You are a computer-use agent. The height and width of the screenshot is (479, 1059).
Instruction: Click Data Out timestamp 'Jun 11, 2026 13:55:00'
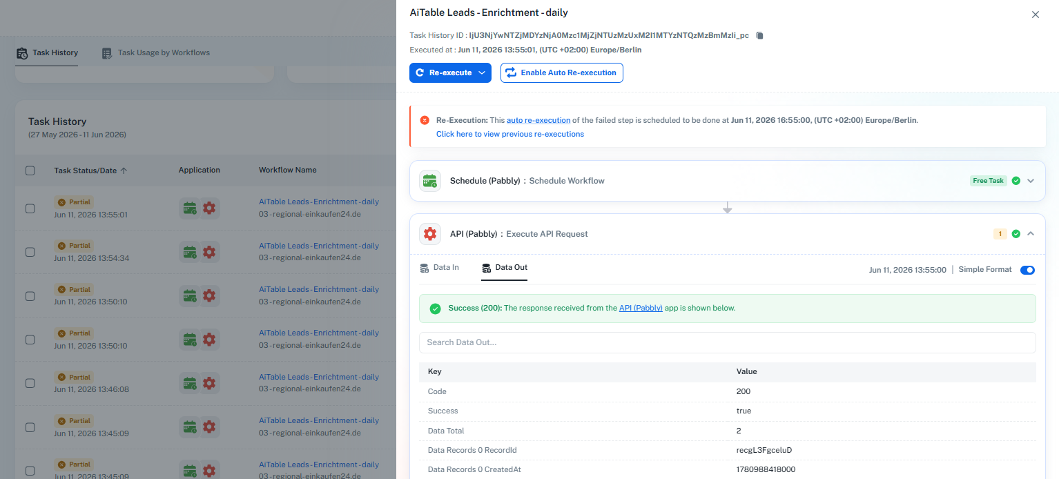907,270
